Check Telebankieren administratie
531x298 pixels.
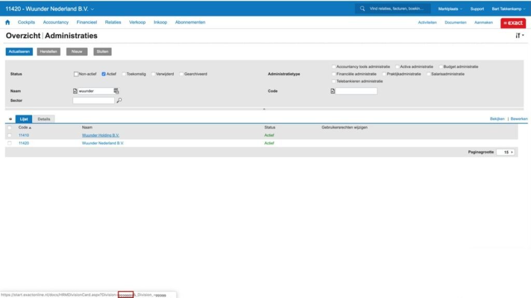point(334,81)
